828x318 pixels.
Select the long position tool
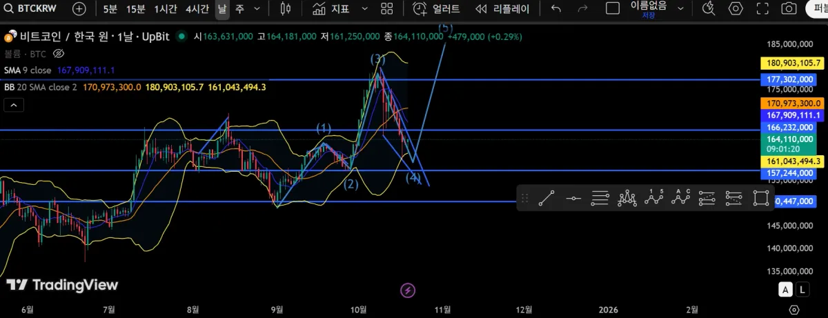707,198
